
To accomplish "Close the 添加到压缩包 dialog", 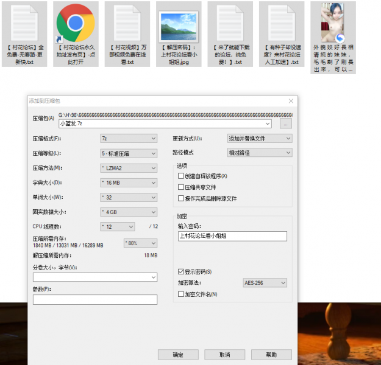I will tap(291, 101).
